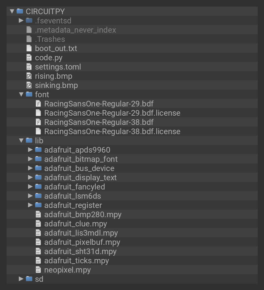Select the .metadata_never_index file
This screenshot has height=290, width=264.
coord(76,30)
